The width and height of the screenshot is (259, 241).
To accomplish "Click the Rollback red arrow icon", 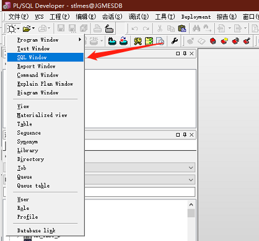I will tap(123, 41).
